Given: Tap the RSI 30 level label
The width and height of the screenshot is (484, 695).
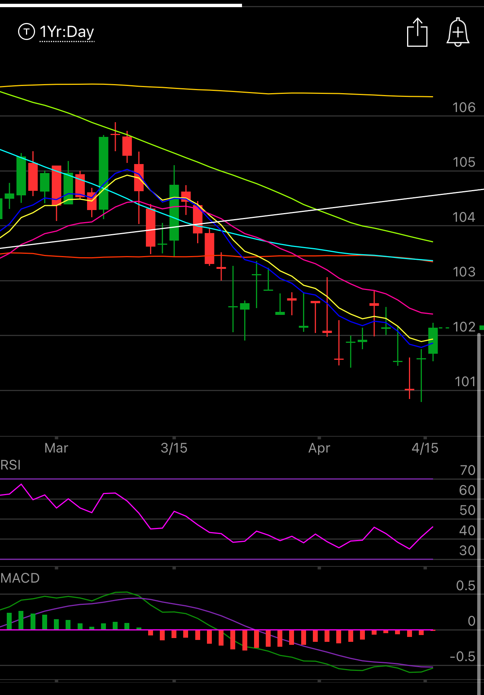Looking at the screenshot, I should click(467, 551).
